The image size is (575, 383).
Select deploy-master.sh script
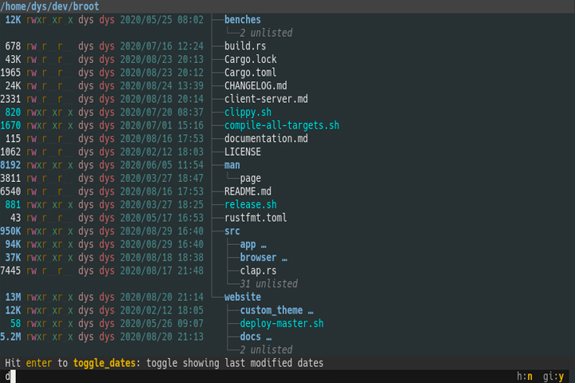pyautogui.click(x=282, y=324)
